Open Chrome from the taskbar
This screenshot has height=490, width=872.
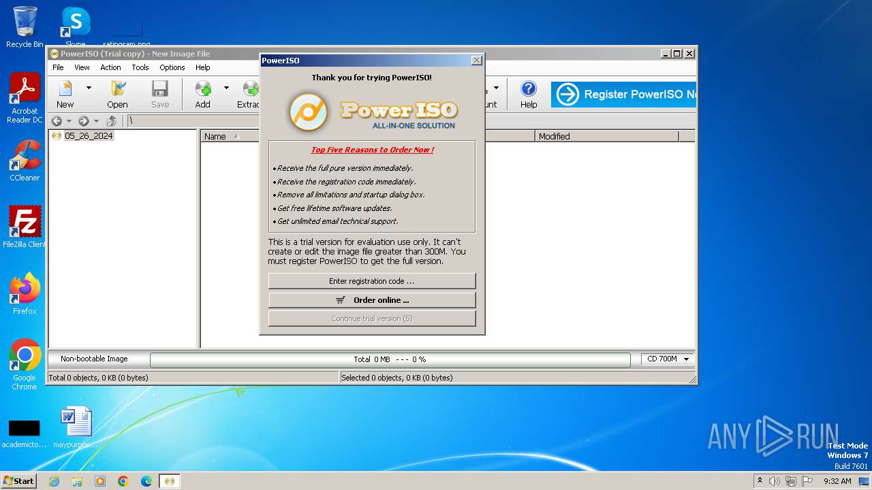123,481
